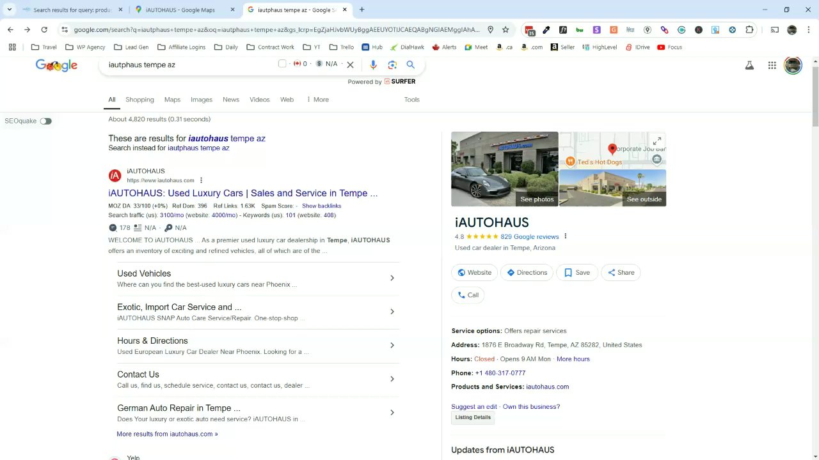Open the bookmarks apps grid shortcut
This screenshot has width=819, height=460.
tap(12, 47)
